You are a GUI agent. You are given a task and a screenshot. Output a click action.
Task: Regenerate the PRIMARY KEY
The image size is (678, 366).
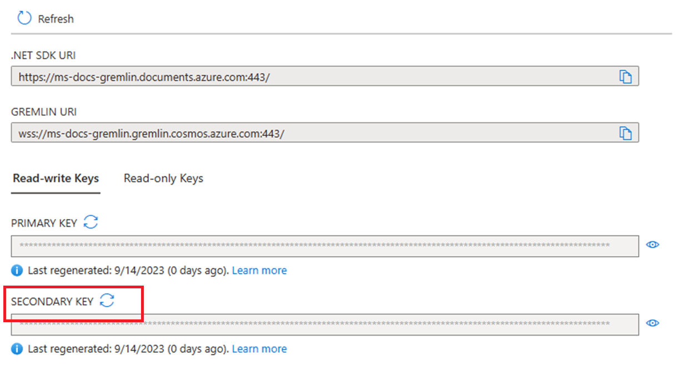pyautogui.click(x=91, y=222)
